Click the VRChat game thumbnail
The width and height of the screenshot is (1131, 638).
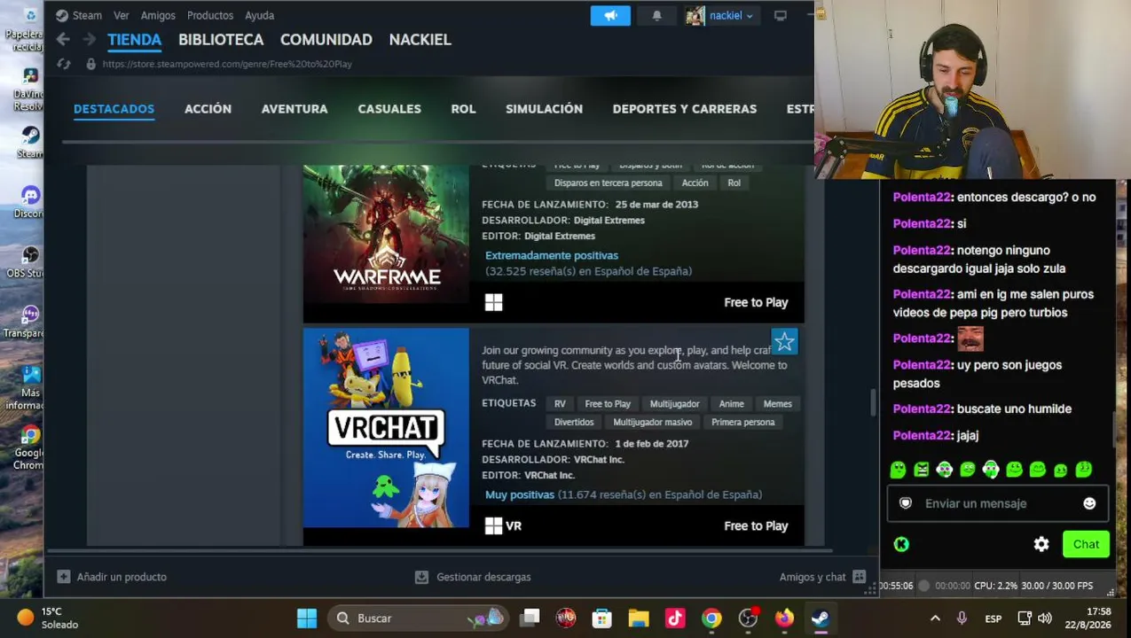tap(386, 428)
